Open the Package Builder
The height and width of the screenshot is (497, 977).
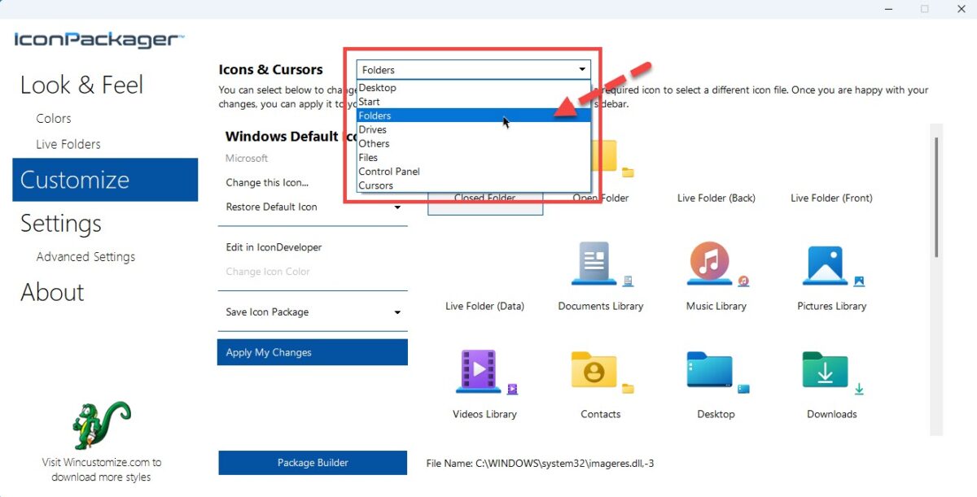[x=312, y=462]
